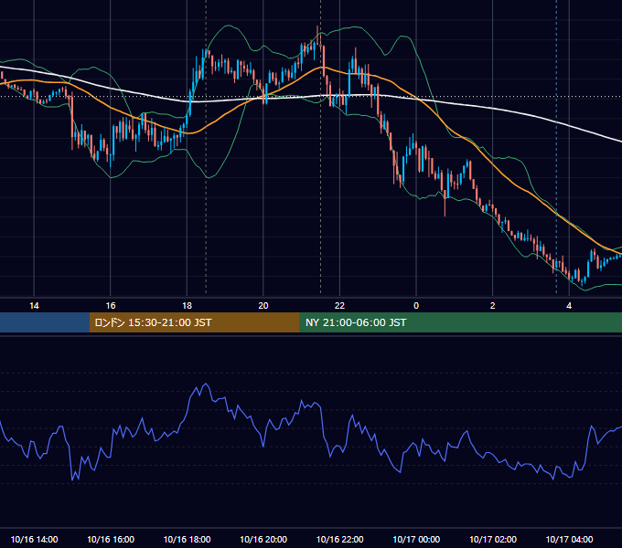Click the hour label 16 on price chart axis
The width and height of the screenshot is (622, 548).
coord(111,306)
